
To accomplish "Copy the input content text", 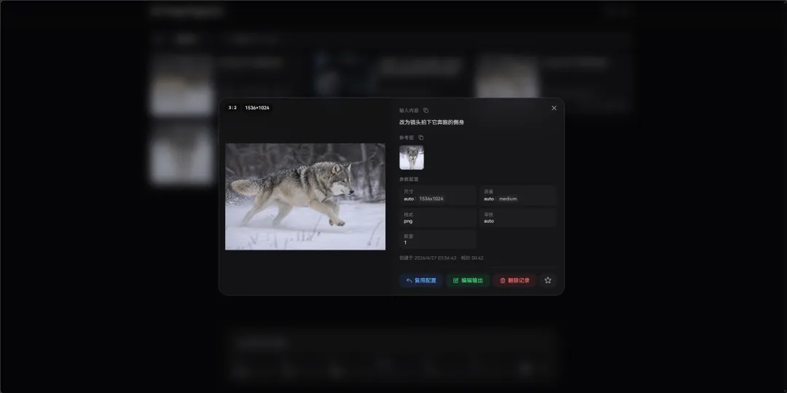I will [426, 111].
